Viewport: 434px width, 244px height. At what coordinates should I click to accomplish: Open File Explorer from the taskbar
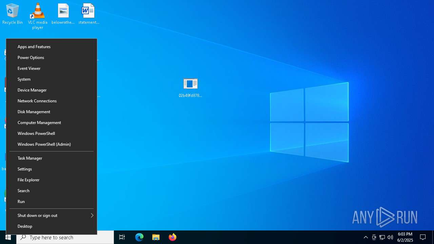156,237
